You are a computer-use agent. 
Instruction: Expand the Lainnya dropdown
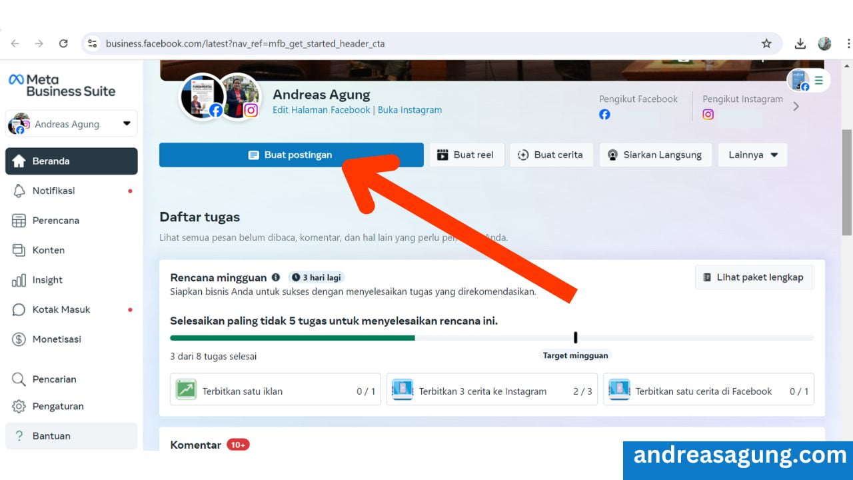(752, 154)
